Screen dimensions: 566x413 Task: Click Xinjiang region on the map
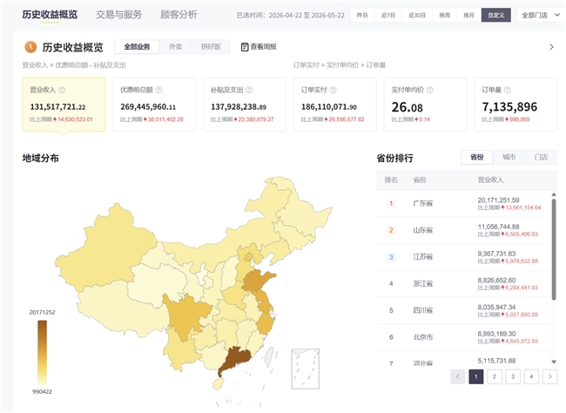(x=106, y=247)
